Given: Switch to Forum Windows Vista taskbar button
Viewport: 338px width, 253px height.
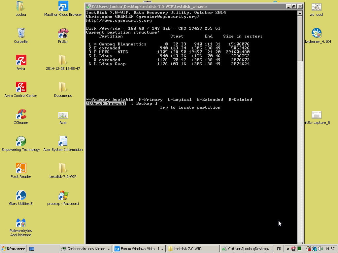Looking at the screenshot, I should [139, 249].
